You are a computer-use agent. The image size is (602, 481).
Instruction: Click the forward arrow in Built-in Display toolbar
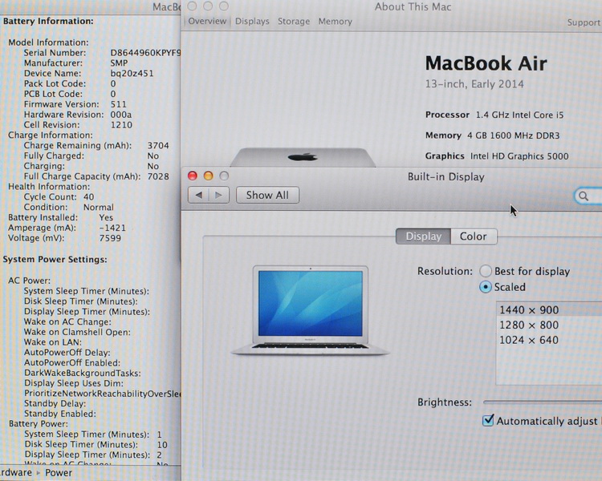point(219,196)
